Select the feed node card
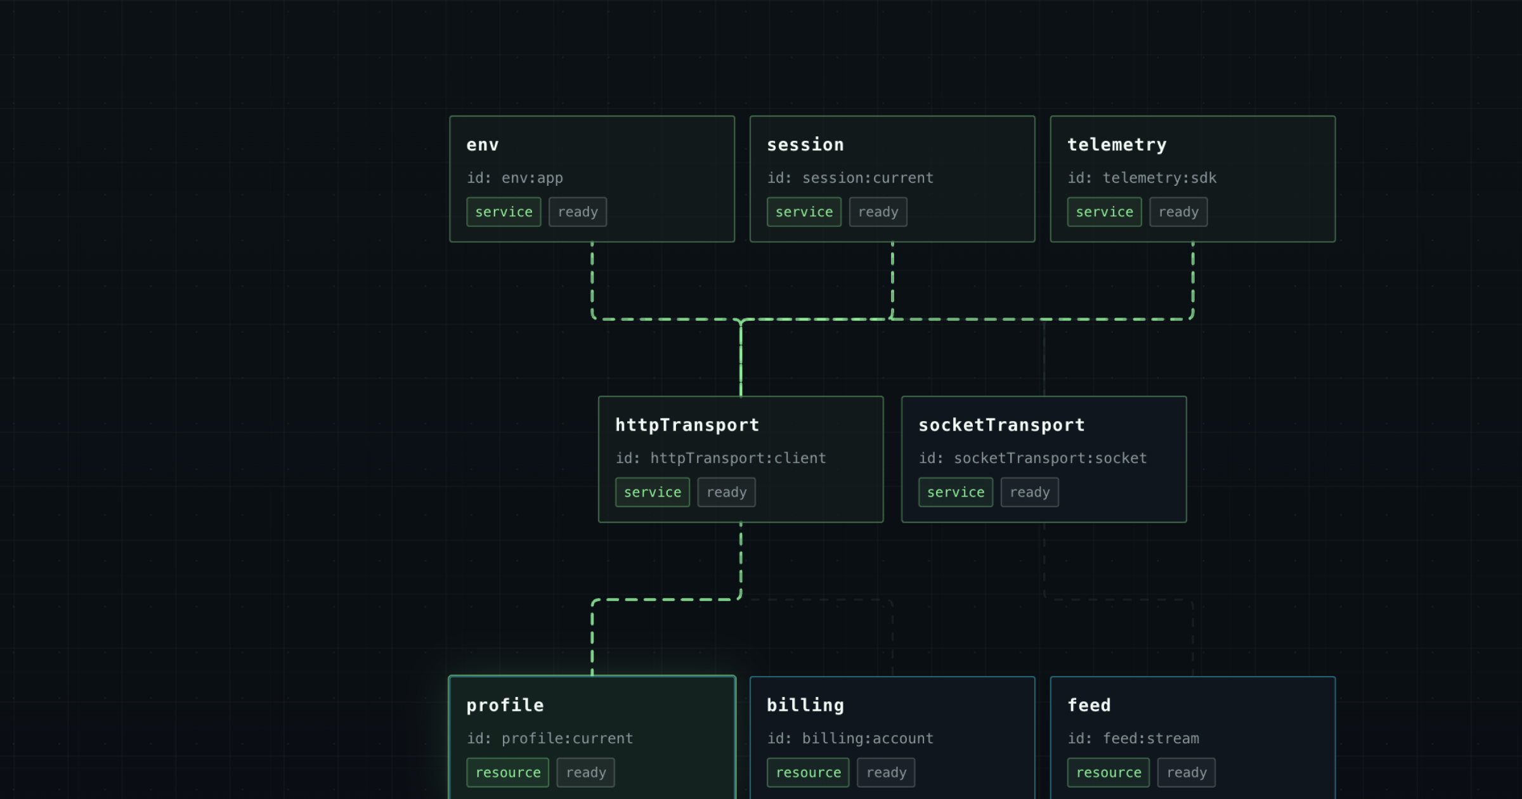Screen dimensions: 1522x799 1193,737
